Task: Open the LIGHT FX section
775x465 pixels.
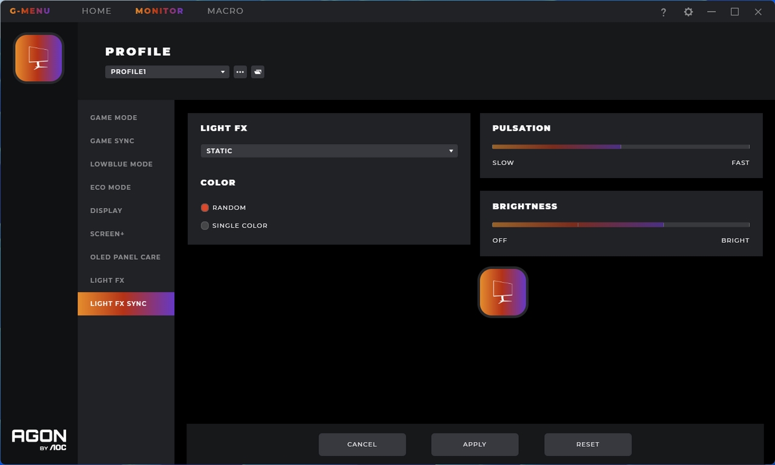Action: [126, 280]
